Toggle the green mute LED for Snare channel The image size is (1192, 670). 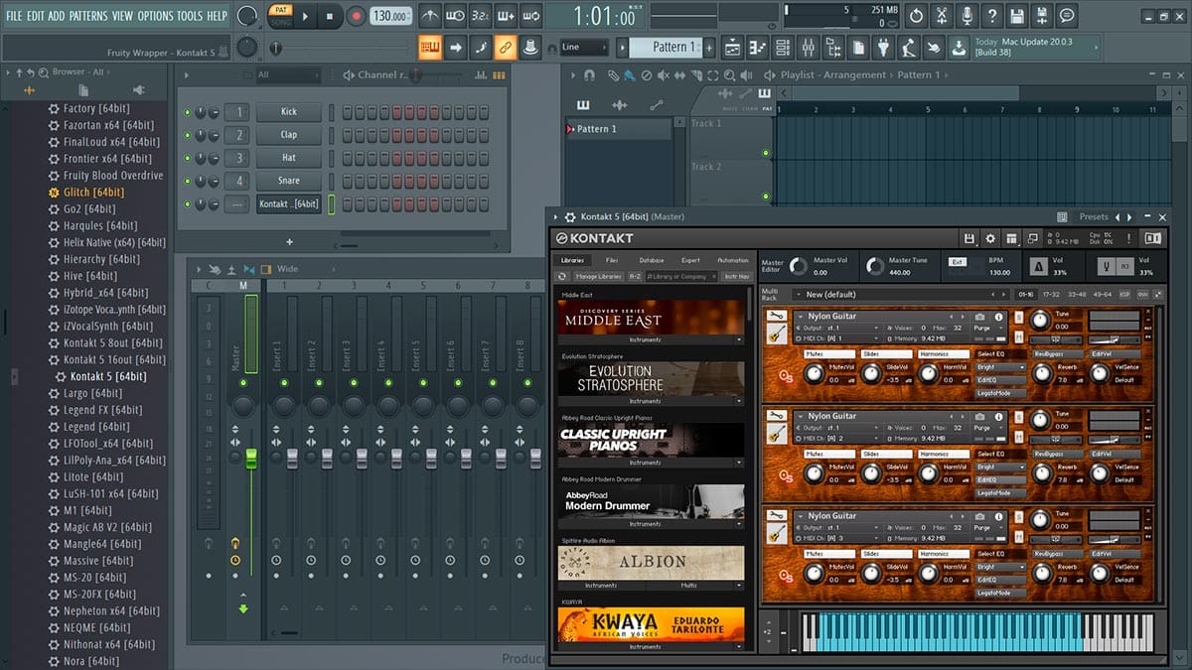coord(188,181)
